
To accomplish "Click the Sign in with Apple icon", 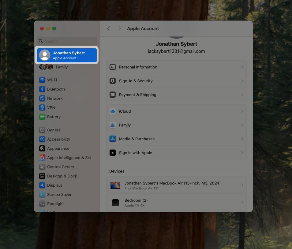I will (113, 153).
